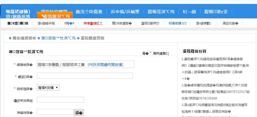
Task: Click the first sub-navigation item in bold
Action: (x=18, y=23)
